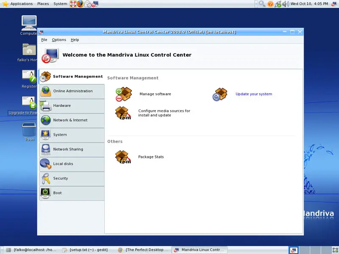Switch to The Perfect Desktop browser task
339x254 pixels.
[144, 250]
